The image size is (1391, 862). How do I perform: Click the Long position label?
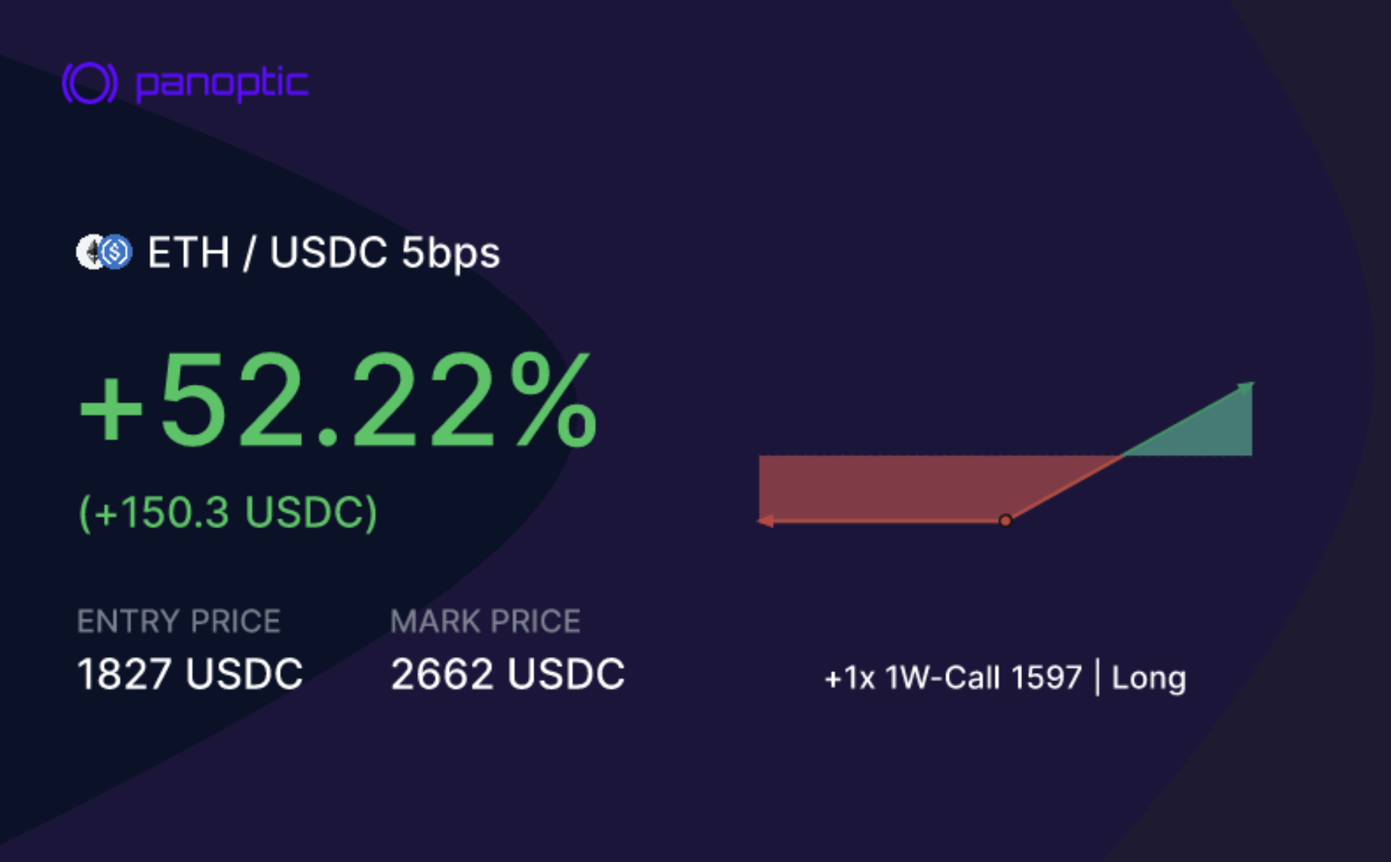click(1149, 678)
